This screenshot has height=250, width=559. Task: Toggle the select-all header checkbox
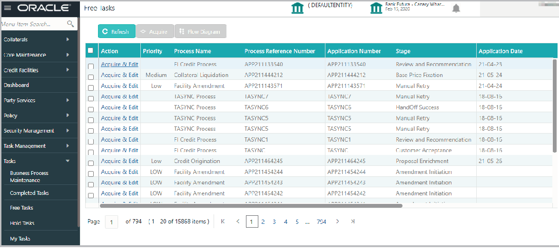click(x=90, y=50)
